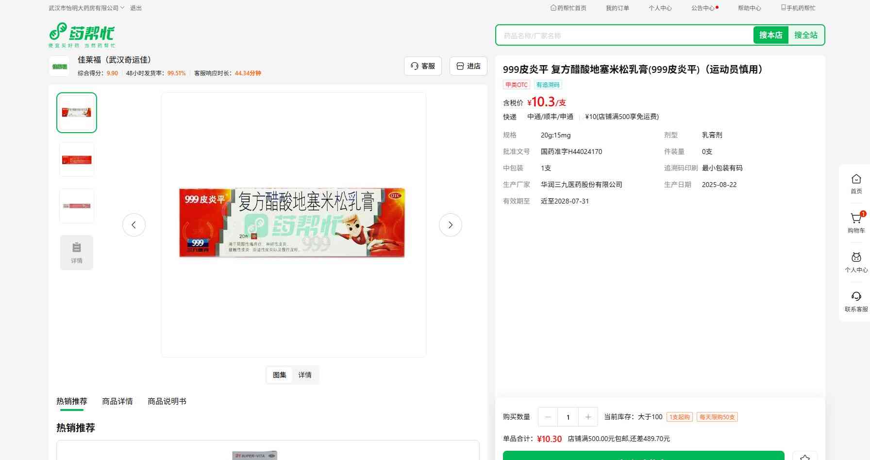Click the home icon in the right sidebar
The height and width of the screenshot is (460, 870).
point(856,184)
